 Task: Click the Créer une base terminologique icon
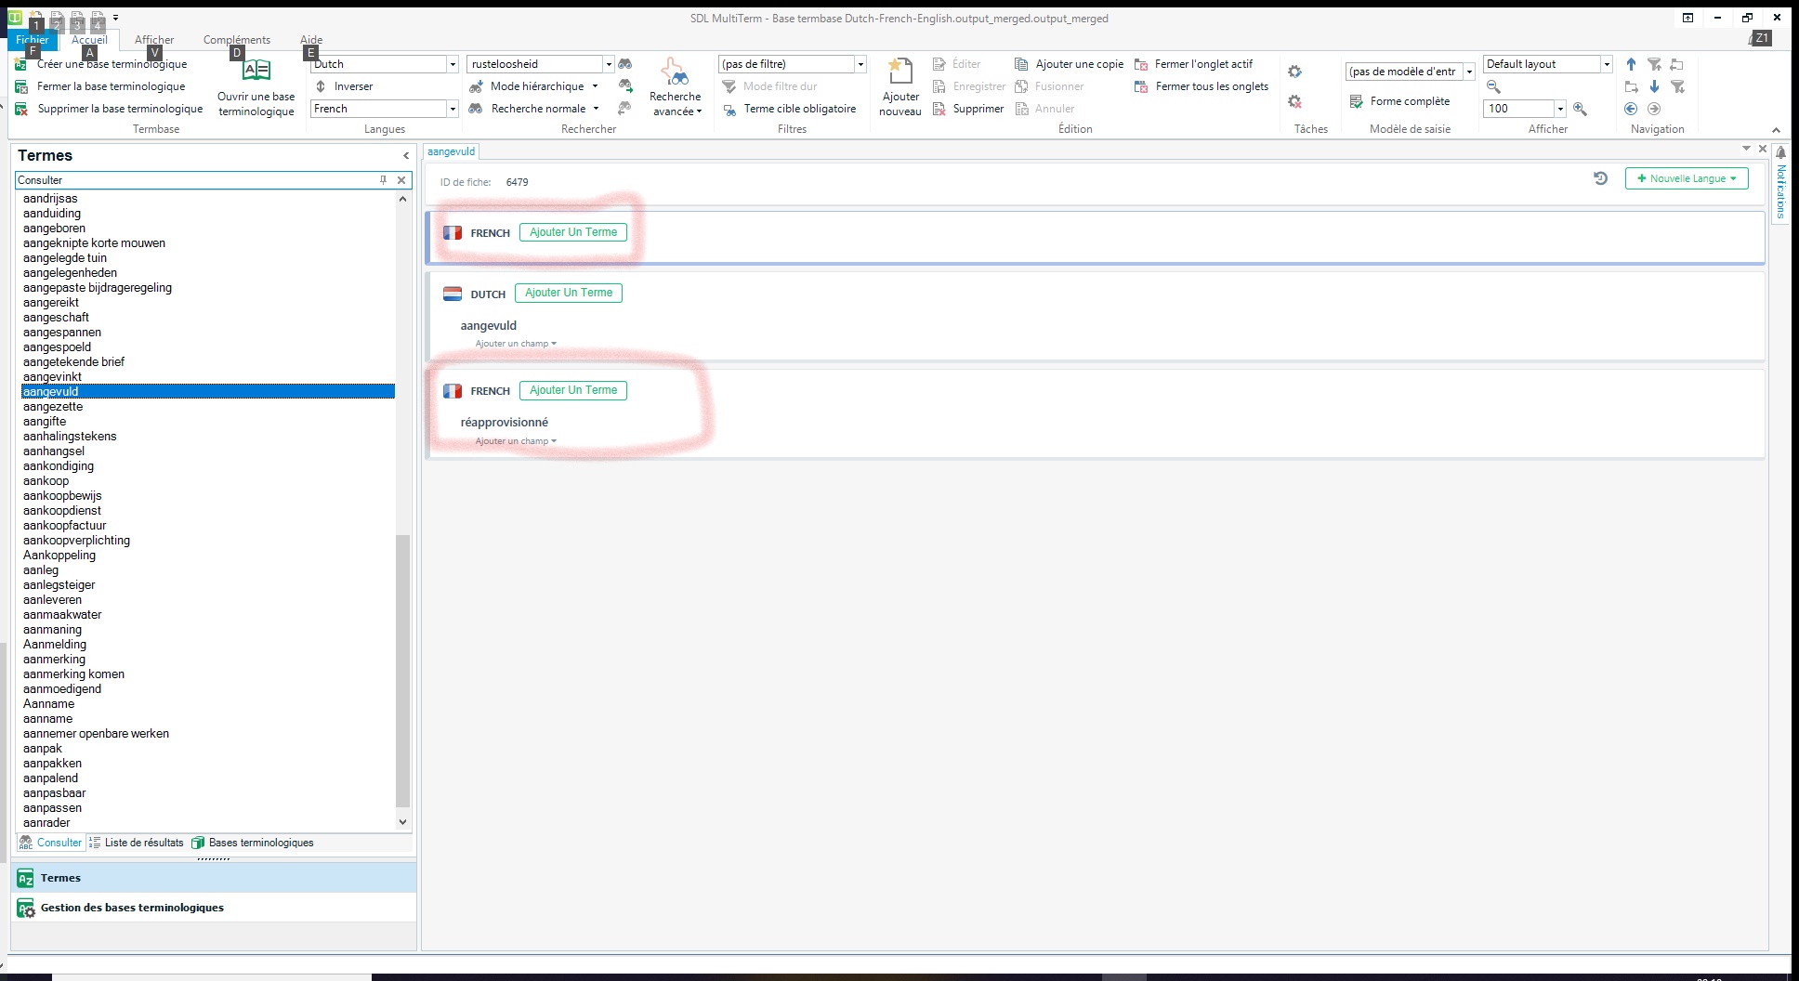[20, 64]
